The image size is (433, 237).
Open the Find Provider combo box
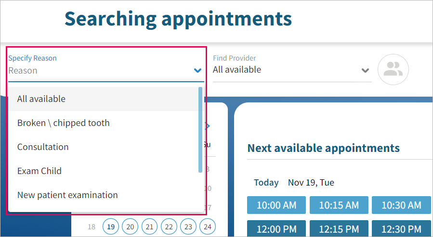287,70
